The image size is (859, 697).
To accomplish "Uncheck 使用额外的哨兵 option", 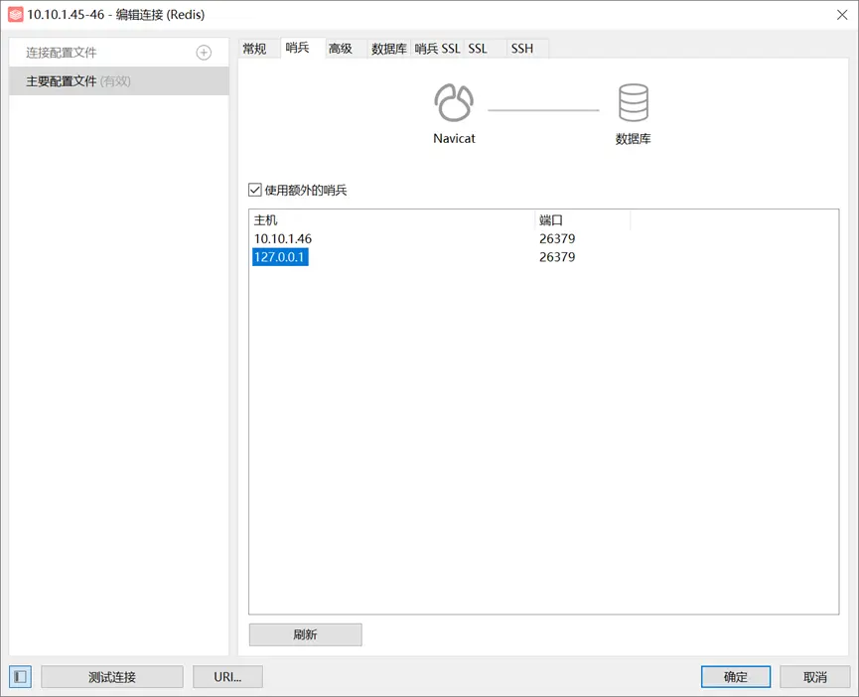I will 254,190.
